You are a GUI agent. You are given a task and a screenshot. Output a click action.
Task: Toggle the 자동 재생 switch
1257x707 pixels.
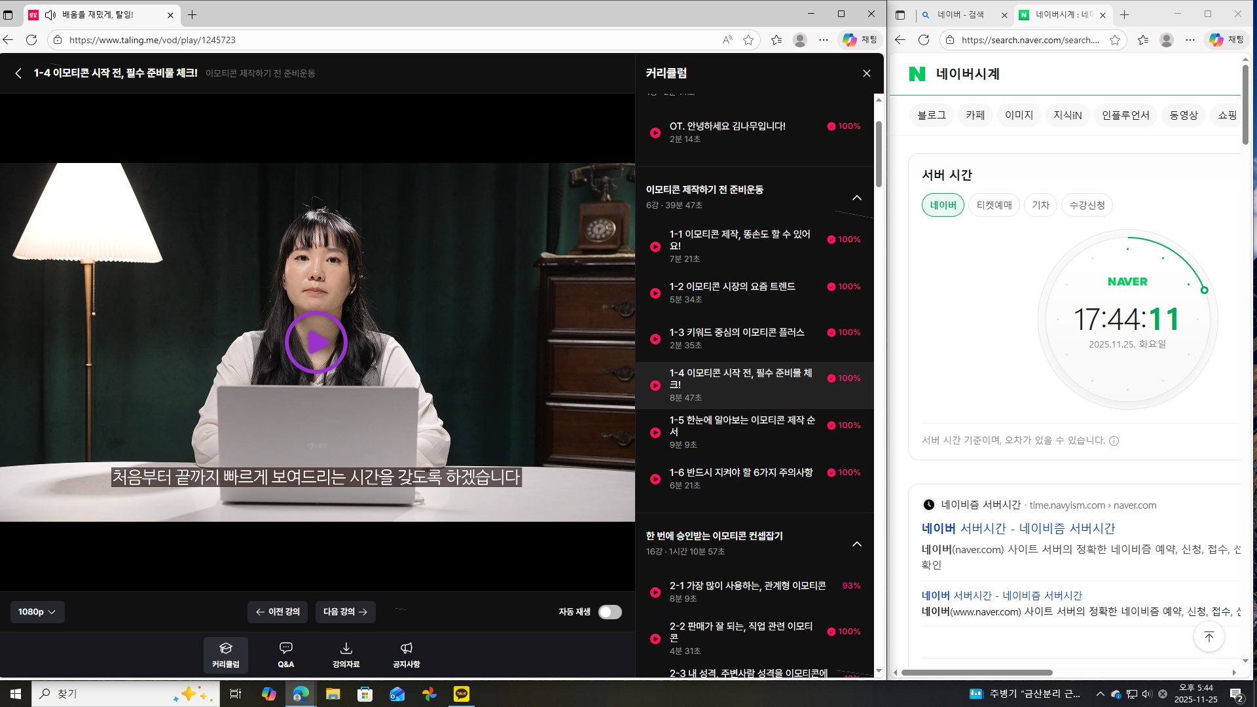[610, 612]
